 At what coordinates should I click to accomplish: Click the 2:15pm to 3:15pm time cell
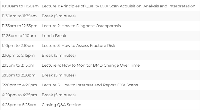coord(18,65)
